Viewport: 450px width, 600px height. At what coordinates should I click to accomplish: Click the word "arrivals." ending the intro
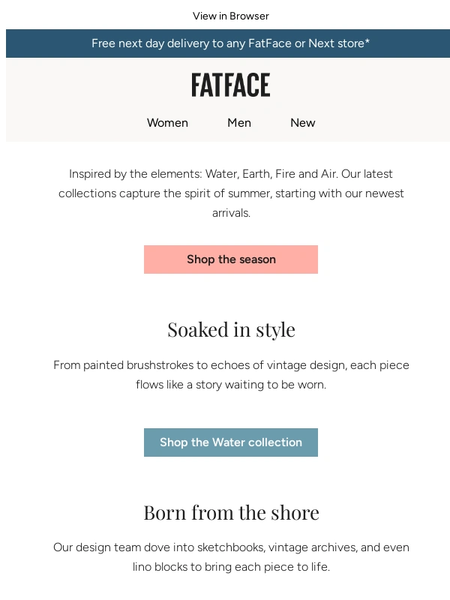[x=230, y=213]
